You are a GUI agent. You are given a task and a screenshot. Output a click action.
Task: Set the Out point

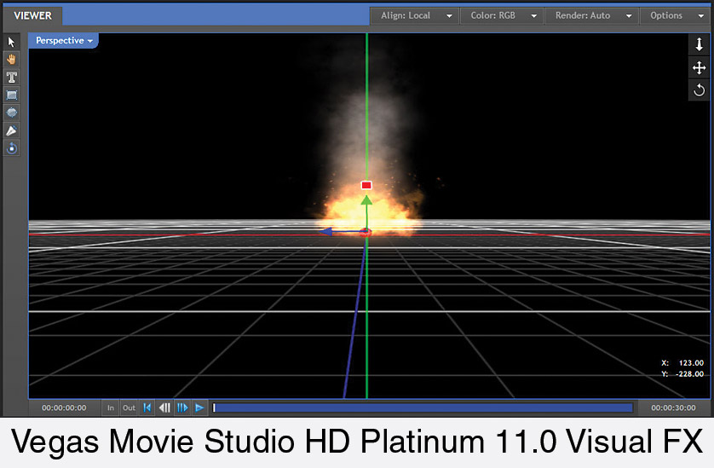click(129, 407)
